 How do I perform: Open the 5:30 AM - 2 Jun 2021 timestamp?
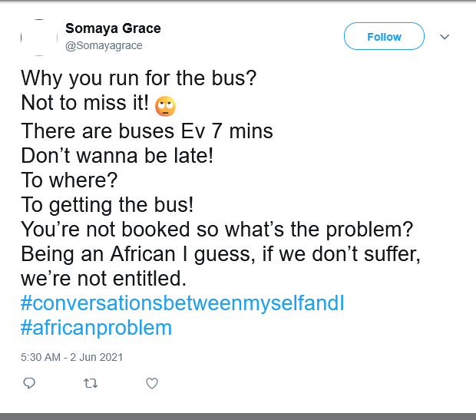(x=71, y=357)
